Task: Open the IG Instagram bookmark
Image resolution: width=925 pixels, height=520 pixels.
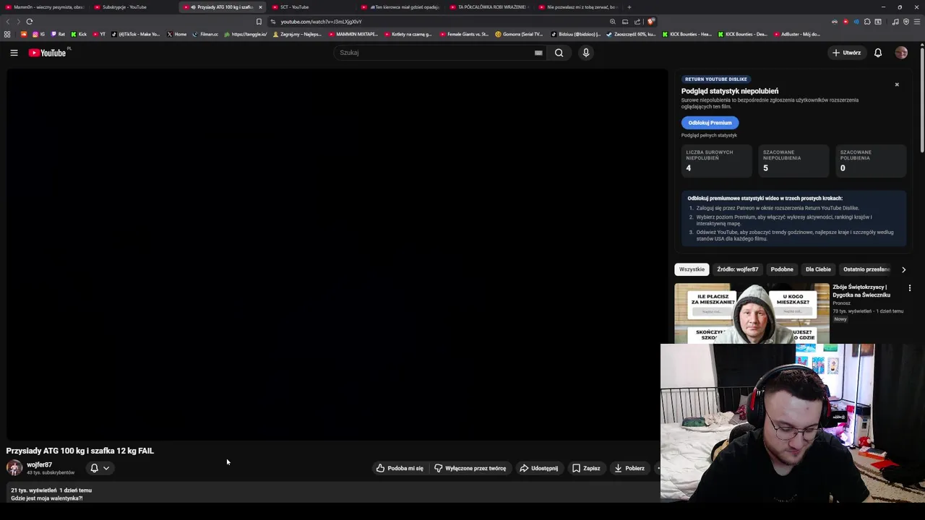Action: [x=38, y=34]
